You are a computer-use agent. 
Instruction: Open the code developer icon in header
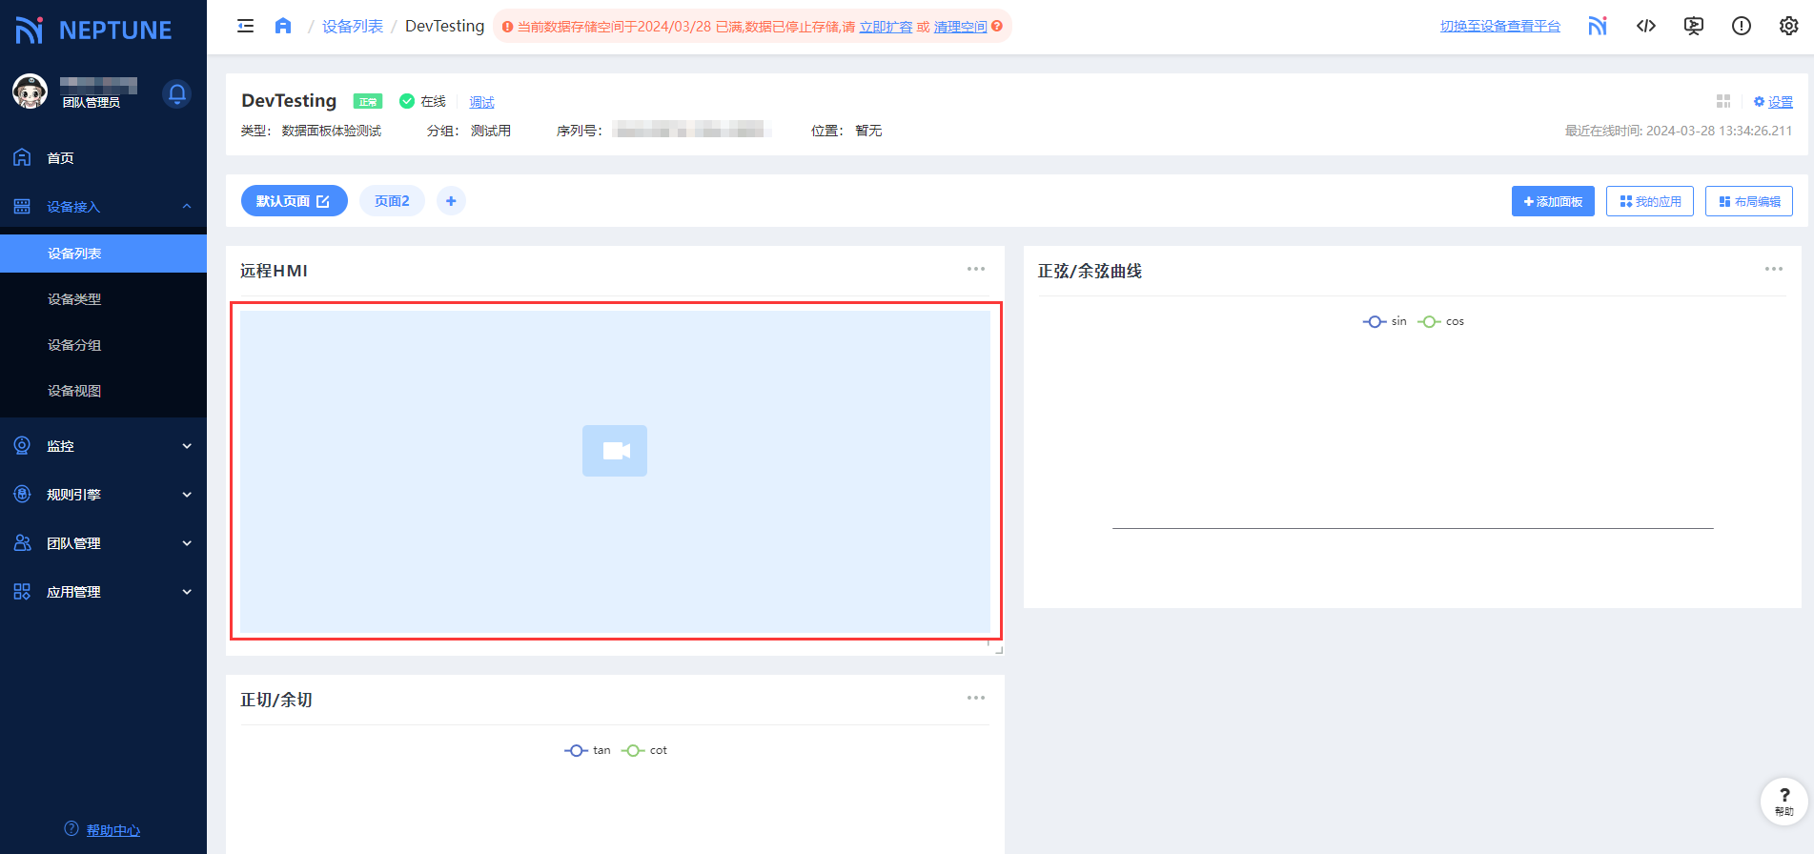1645,26
